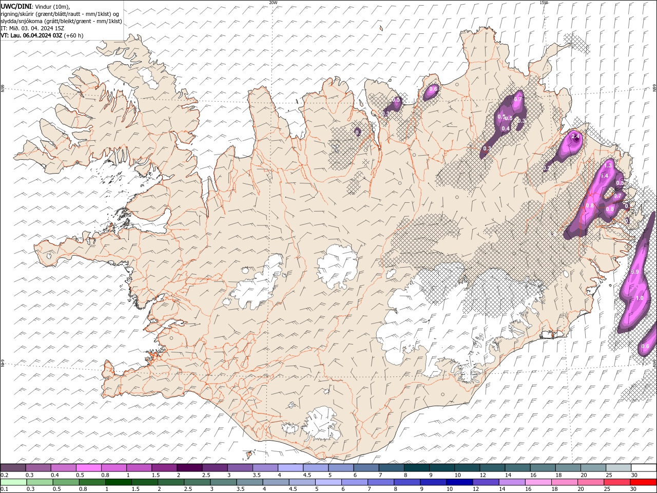
Task: Pick the 2.5 swatch in the snow legend
Action: pyautogui.click(x=214, y=468)
